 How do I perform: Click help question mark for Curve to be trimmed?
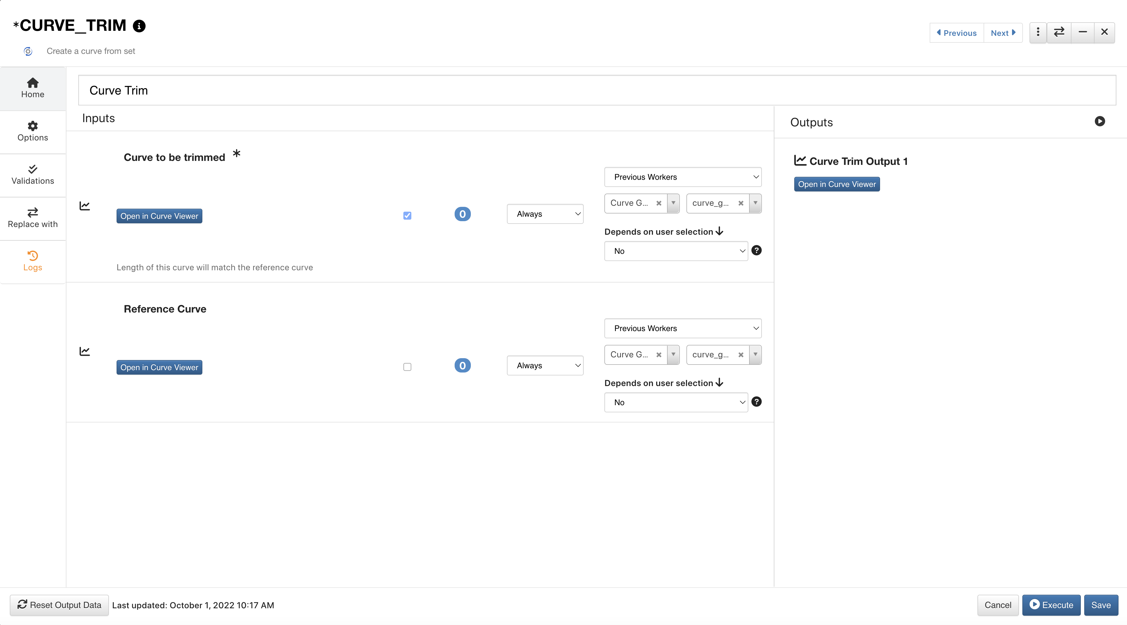[757, 251]
